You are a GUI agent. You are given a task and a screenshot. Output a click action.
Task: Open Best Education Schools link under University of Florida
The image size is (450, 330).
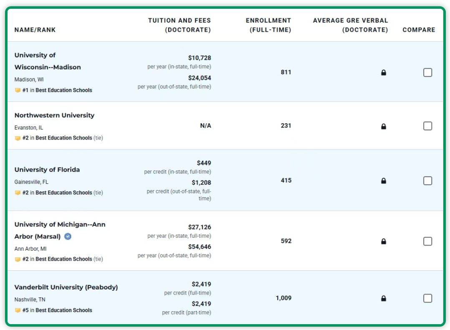pos(63,193)
